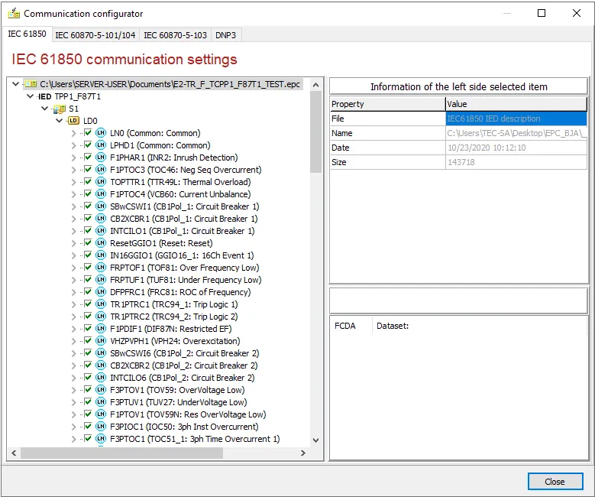Switch to the IEC 60870-5-101/104 tab

pos(95,35)
